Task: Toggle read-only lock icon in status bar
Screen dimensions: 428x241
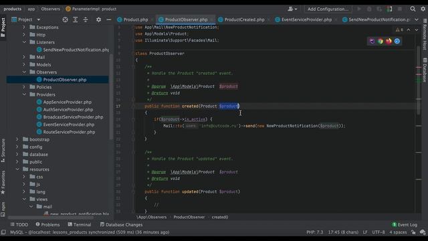Action: coord(413,232)
